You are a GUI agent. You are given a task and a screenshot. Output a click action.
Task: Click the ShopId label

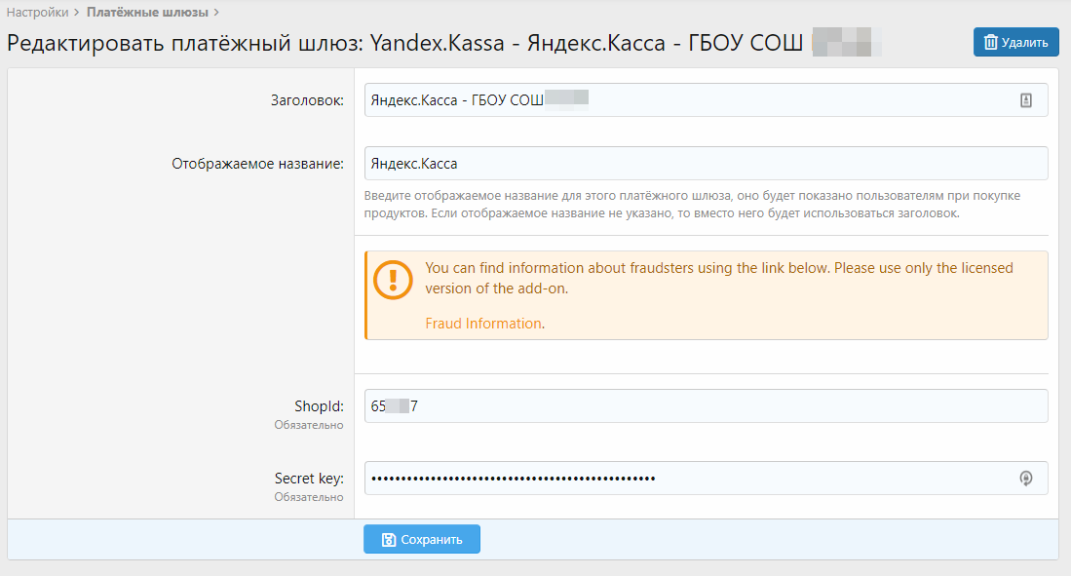319,405
